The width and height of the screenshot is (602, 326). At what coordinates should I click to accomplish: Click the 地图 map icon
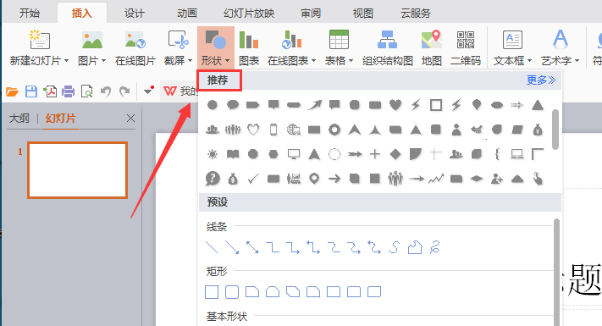(x=432, y=40)
